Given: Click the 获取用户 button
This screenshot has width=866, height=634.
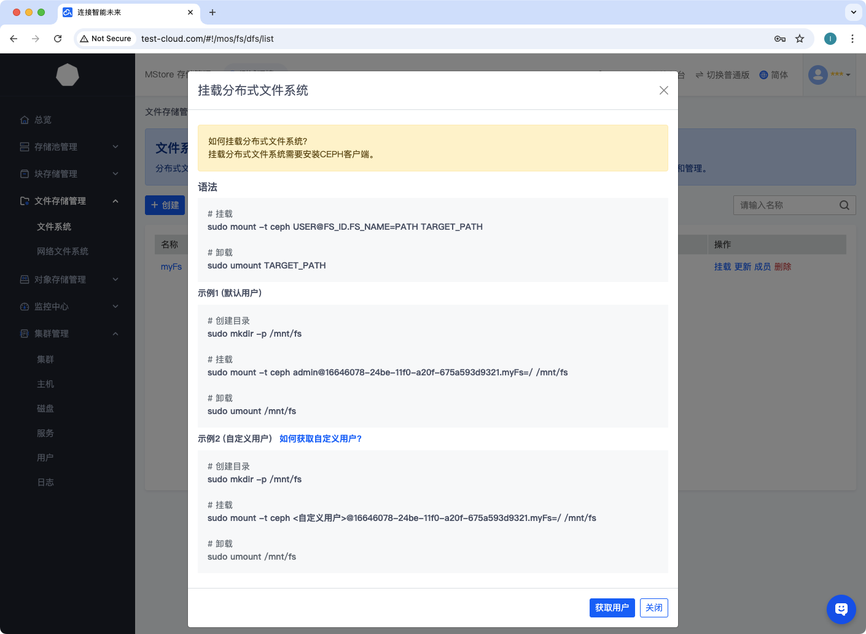Looking at the screenshot, I should tap(612, 608).
